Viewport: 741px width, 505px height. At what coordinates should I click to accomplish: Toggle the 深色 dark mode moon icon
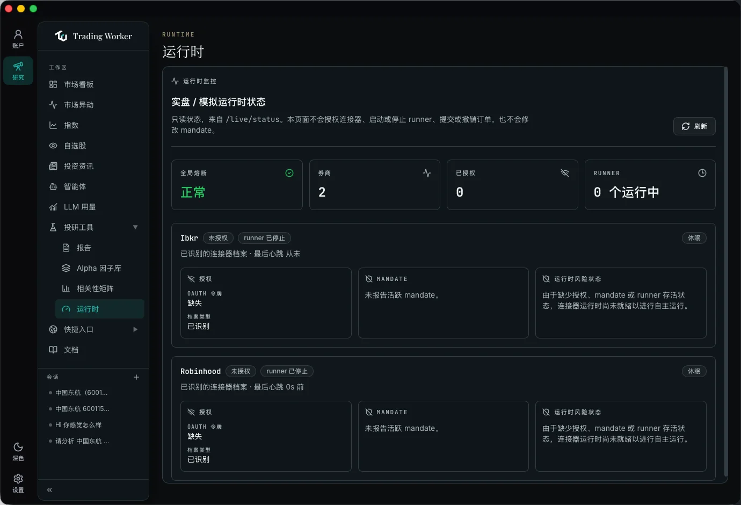click(18, 447)
